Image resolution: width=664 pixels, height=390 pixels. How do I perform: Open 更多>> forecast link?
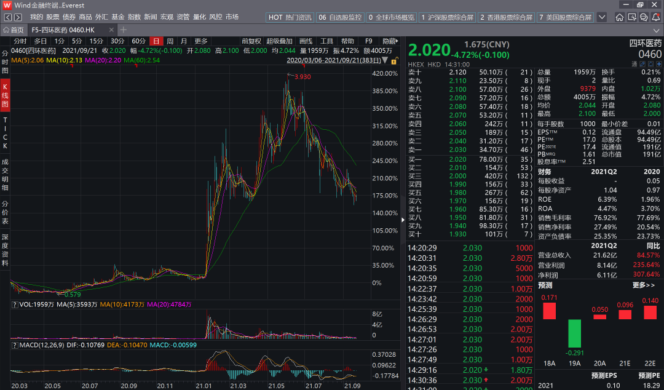[x=643, y=285]
